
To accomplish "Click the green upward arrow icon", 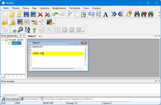I will 34,30.
